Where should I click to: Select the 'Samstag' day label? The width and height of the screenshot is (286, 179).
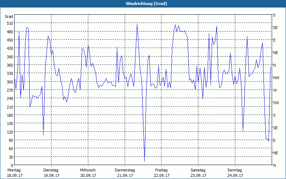[198, 170]
